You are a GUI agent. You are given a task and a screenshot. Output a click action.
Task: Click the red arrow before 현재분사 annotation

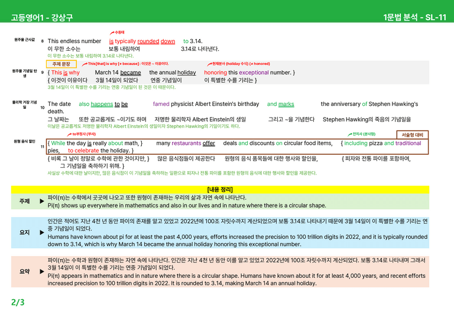210,64
